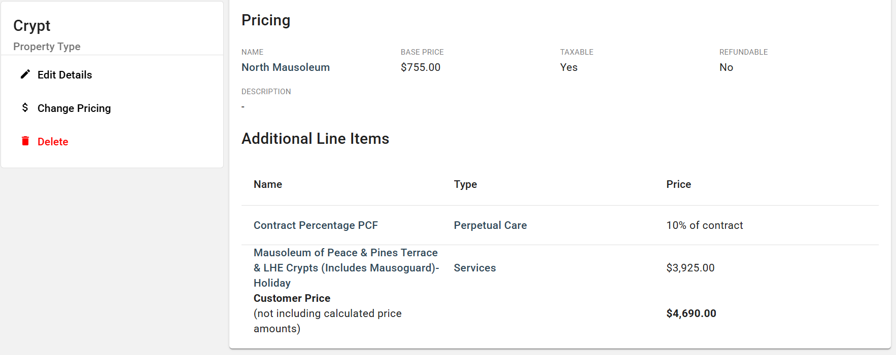Screen dimensions: 896x355
Task: Click the Additional Line Items heading
Action: [316, 139]
